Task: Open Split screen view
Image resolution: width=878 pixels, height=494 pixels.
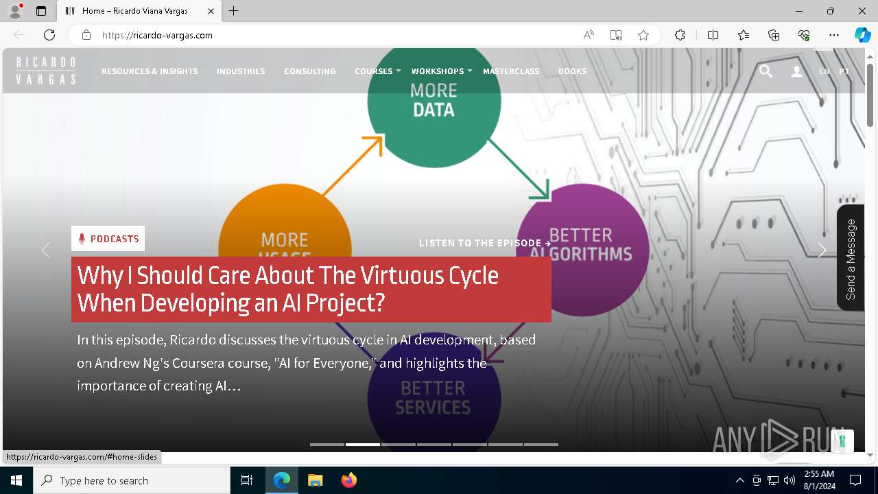Action: (x=713, y=35)
